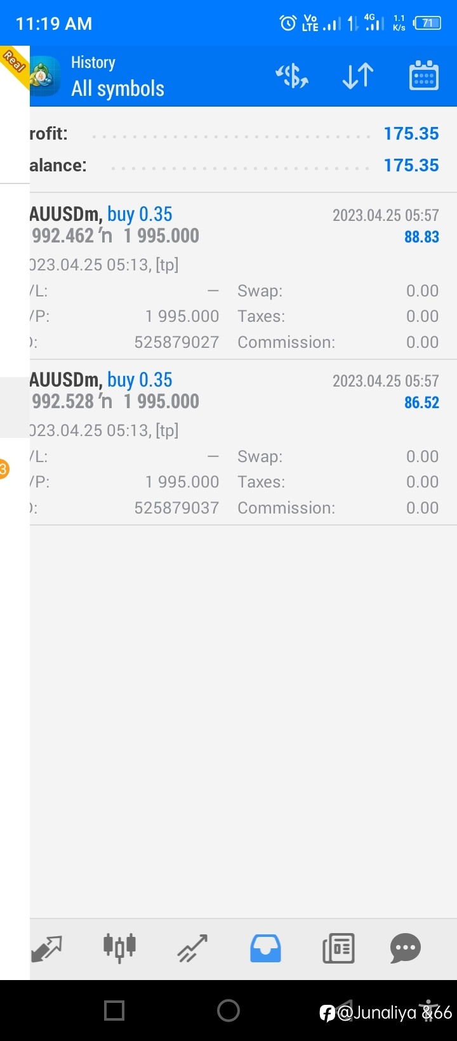Tap the MetaTrader app logo

click(46, 76)
